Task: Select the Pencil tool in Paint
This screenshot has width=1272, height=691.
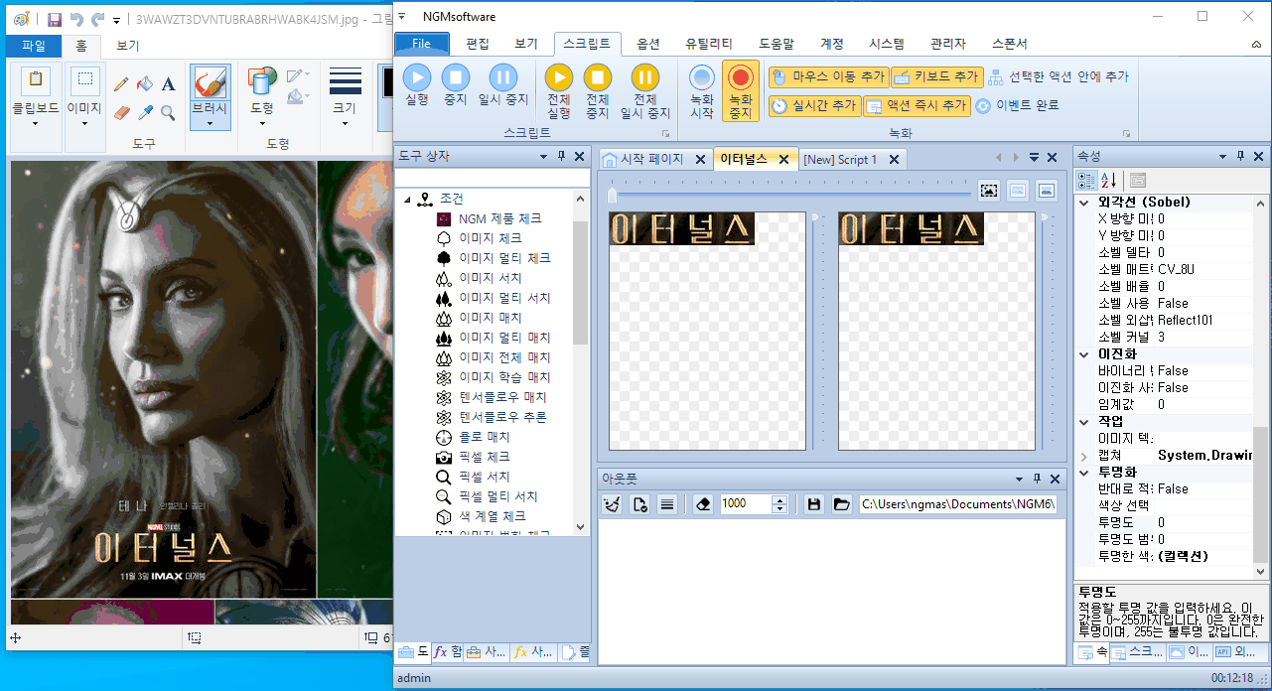Action: (121, 84)
